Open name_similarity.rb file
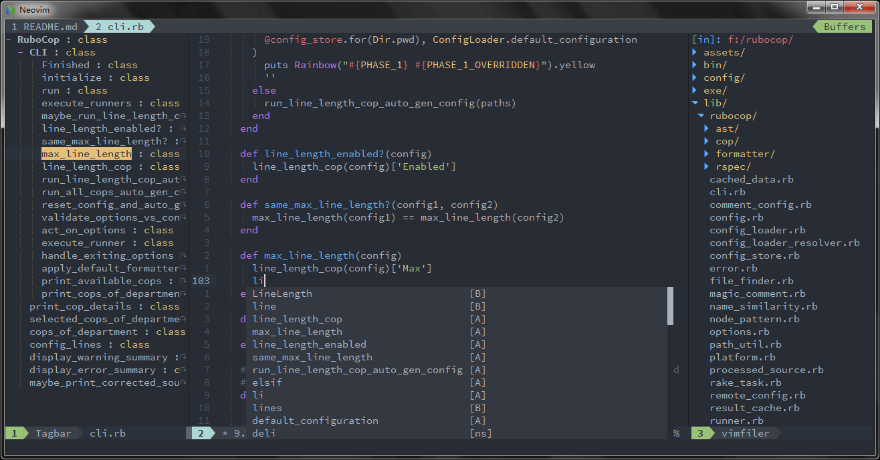Viewport: 880px width, 460px height. pyautogui.click(x=764, y=306)
